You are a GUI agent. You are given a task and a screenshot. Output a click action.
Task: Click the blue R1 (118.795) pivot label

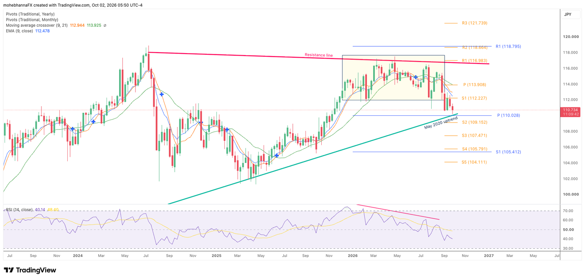[509, 46]
